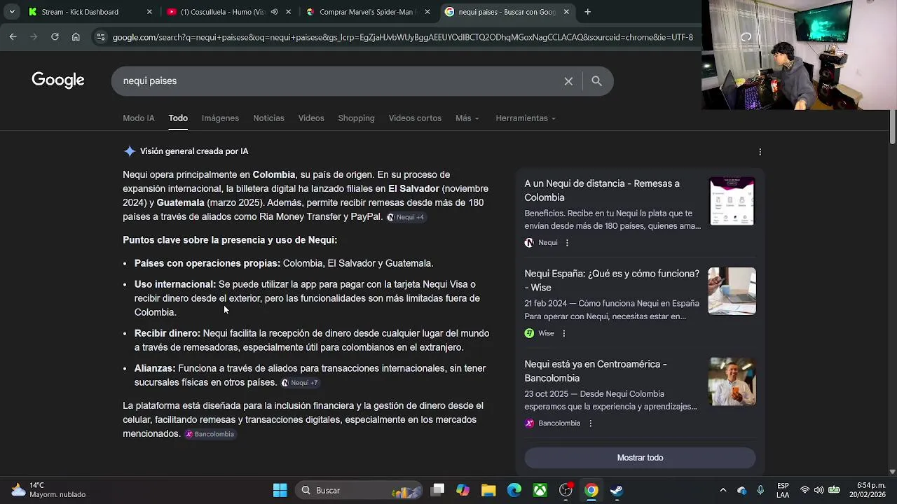Image resolution: width=897 pixels, height=504 pixels.
Task: Switch to the Comprar Marvel's Spider-Man tab
Action: 368,12
